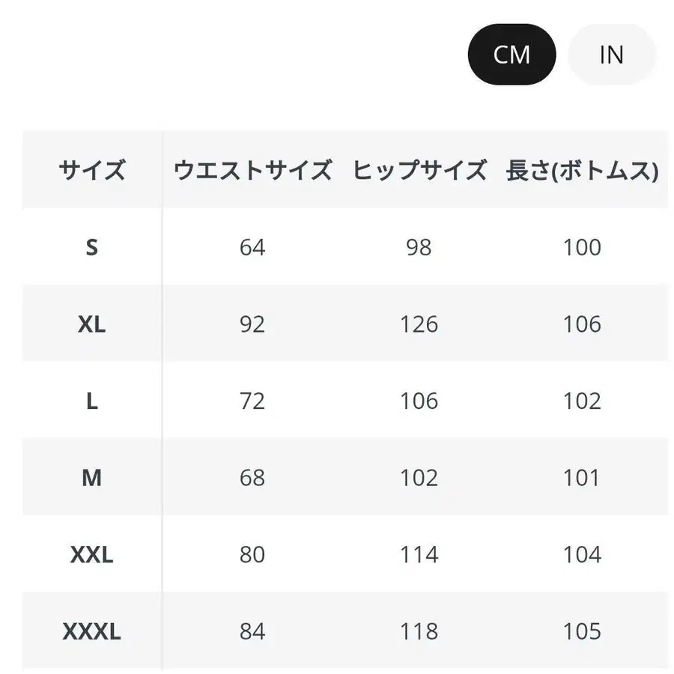Image resolution: width=674 pixels, height=674 pixels.
Task: Click the hip value 114 for XXL
Action: click(418, 555)
